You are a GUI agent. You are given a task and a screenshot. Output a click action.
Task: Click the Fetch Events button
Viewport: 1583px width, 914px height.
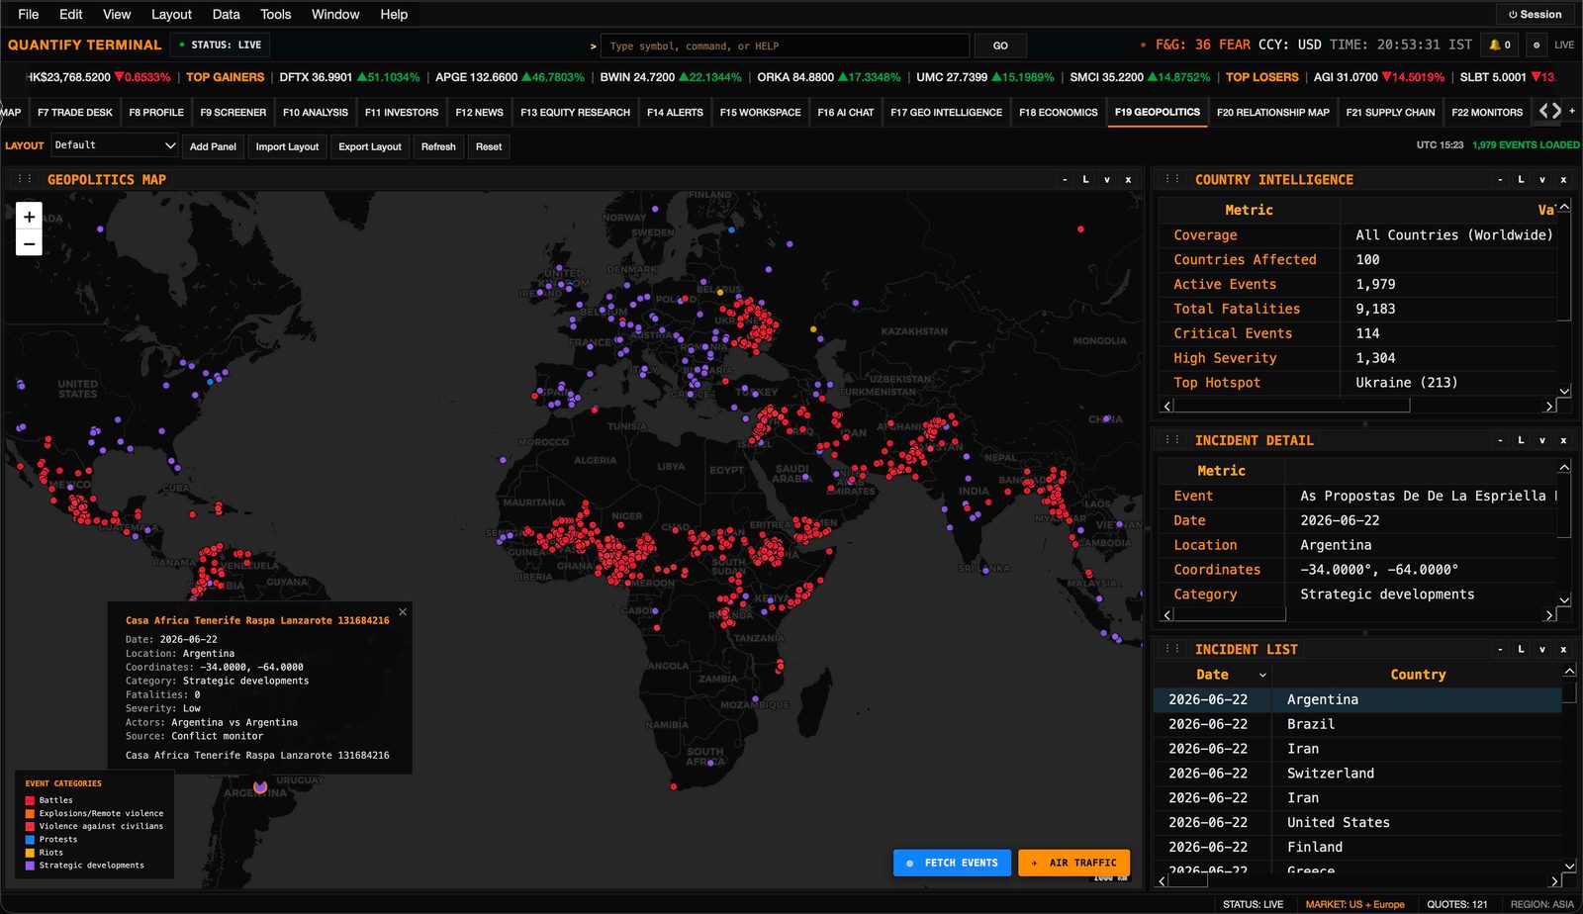coord(952,863)
